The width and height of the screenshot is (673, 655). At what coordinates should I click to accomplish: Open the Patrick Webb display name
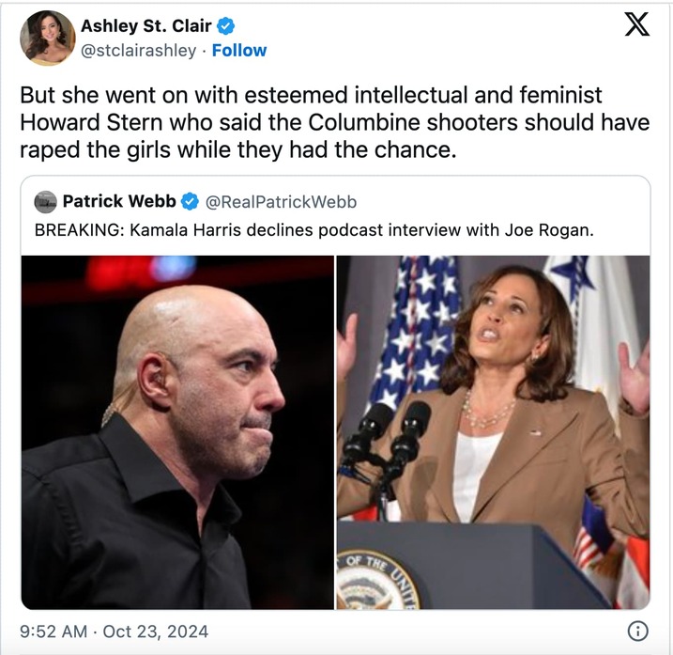pyautogui.click(x=119, y=201)
